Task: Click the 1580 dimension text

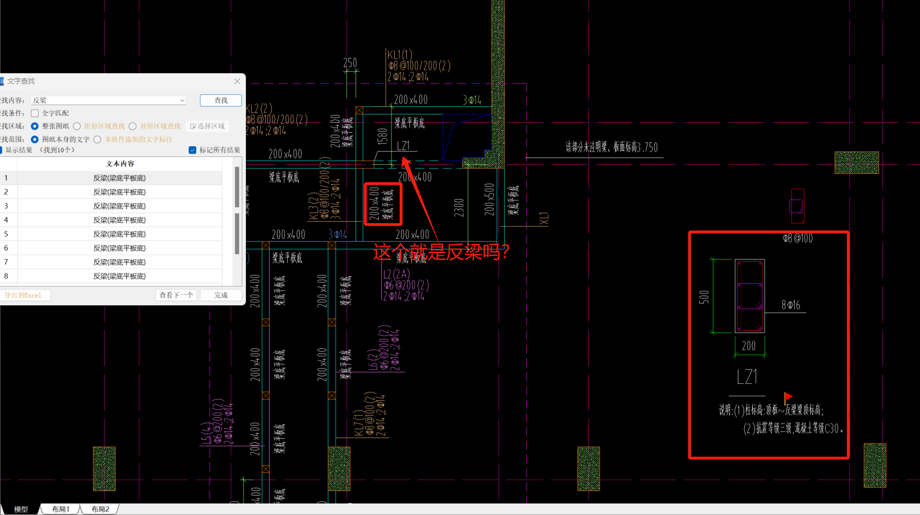Action: tap(382, 136)
